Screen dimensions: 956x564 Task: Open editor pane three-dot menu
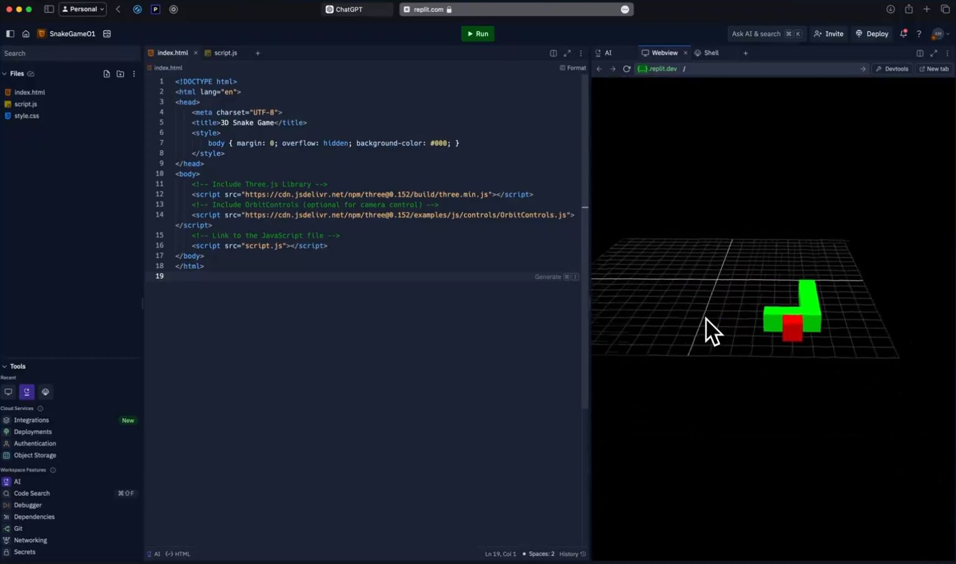(581, 53)
